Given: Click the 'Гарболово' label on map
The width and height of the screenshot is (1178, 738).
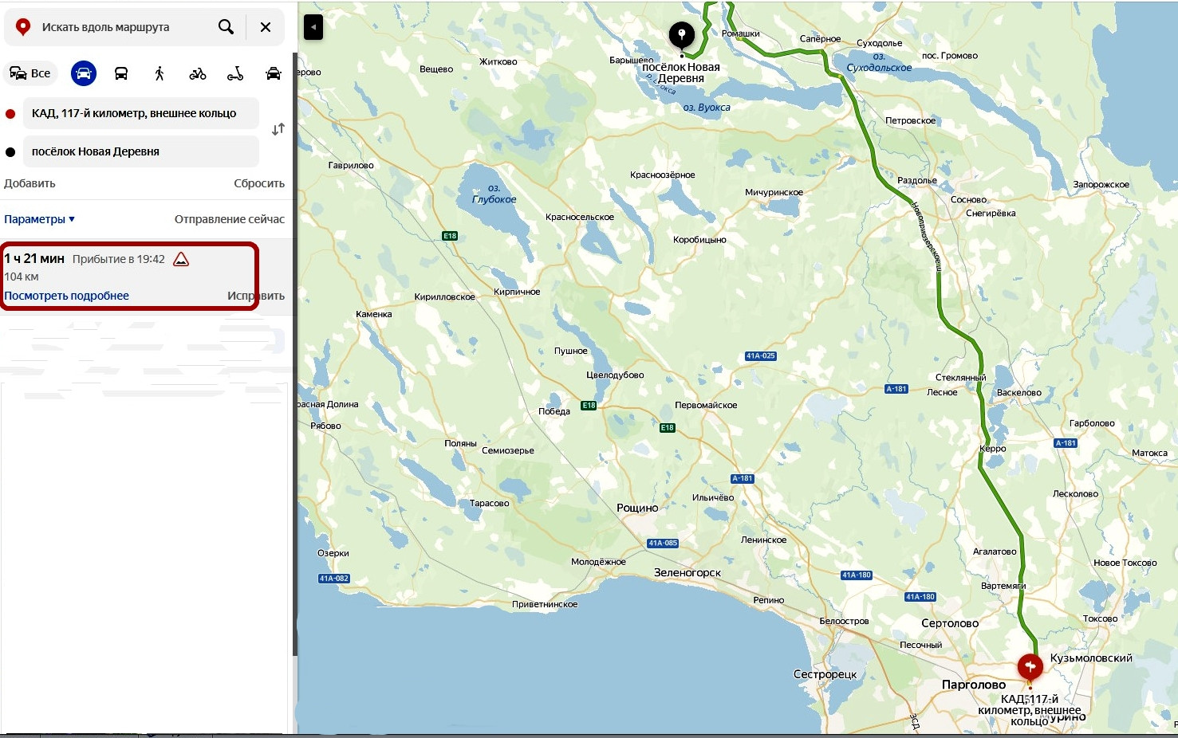Looking at the screenshot, I should pos(1092,423).
